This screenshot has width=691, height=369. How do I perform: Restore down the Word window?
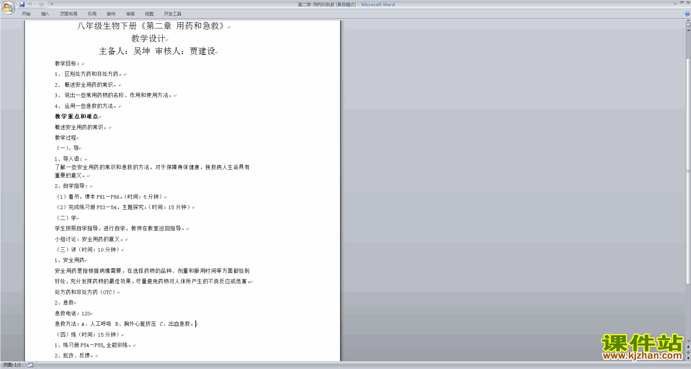point(682,3)
